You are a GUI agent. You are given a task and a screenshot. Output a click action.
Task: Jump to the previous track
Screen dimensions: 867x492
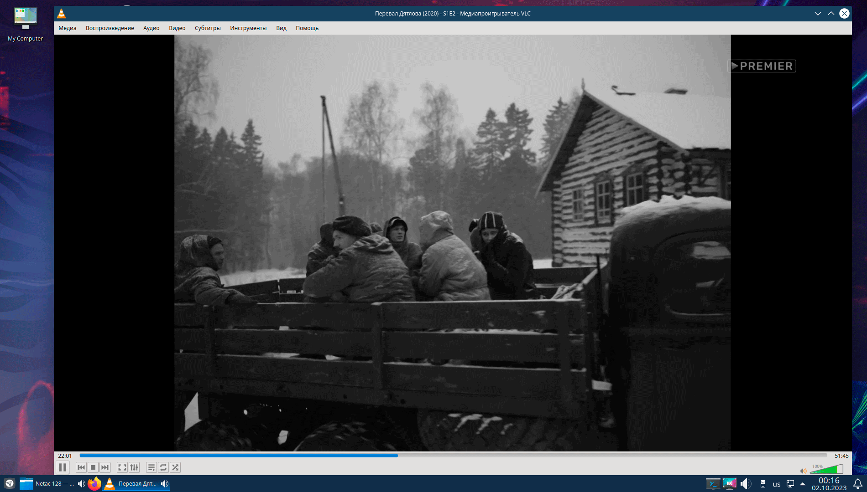[x=81, y=467]
